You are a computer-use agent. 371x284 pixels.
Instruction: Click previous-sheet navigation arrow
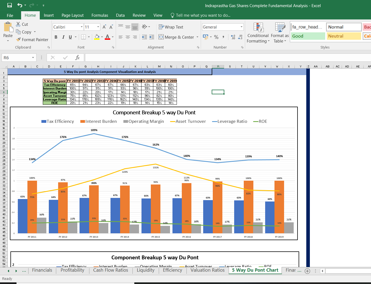(9, 271)
